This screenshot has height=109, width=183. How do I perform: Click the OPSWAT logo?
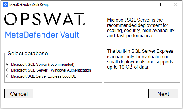coord(45,19)
